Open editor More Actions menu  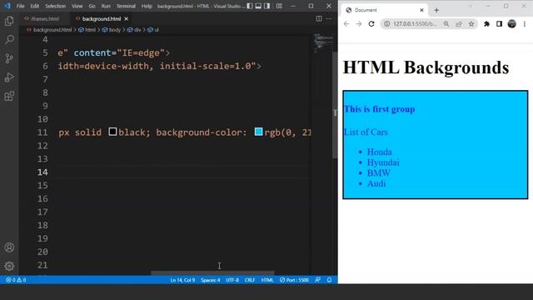(329, 18)
